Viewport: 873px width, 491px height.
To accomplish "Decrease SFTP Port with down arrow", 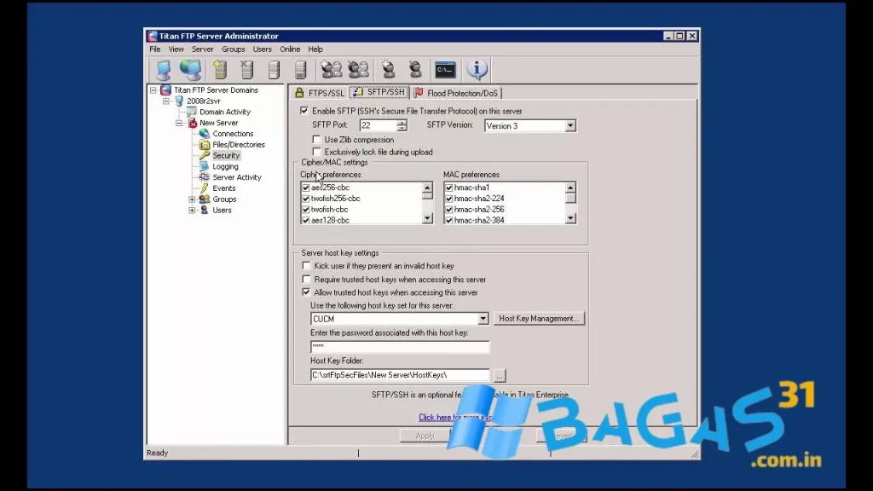I will [x=402, y=129].
